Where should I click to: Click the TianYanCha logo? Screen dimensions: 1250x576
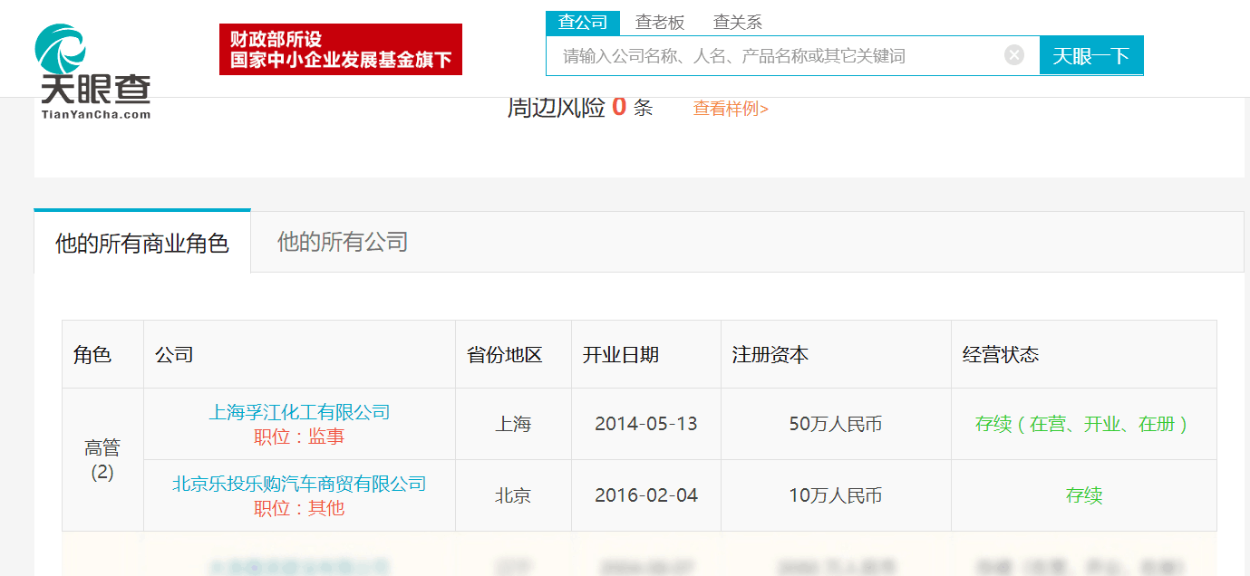93,71
